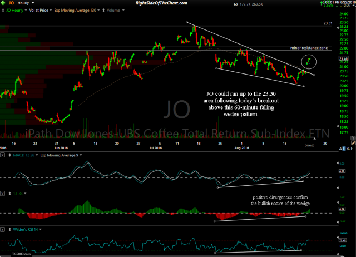Click the positive divergences annotation text
356x257 pixels.
coord(280,200)
